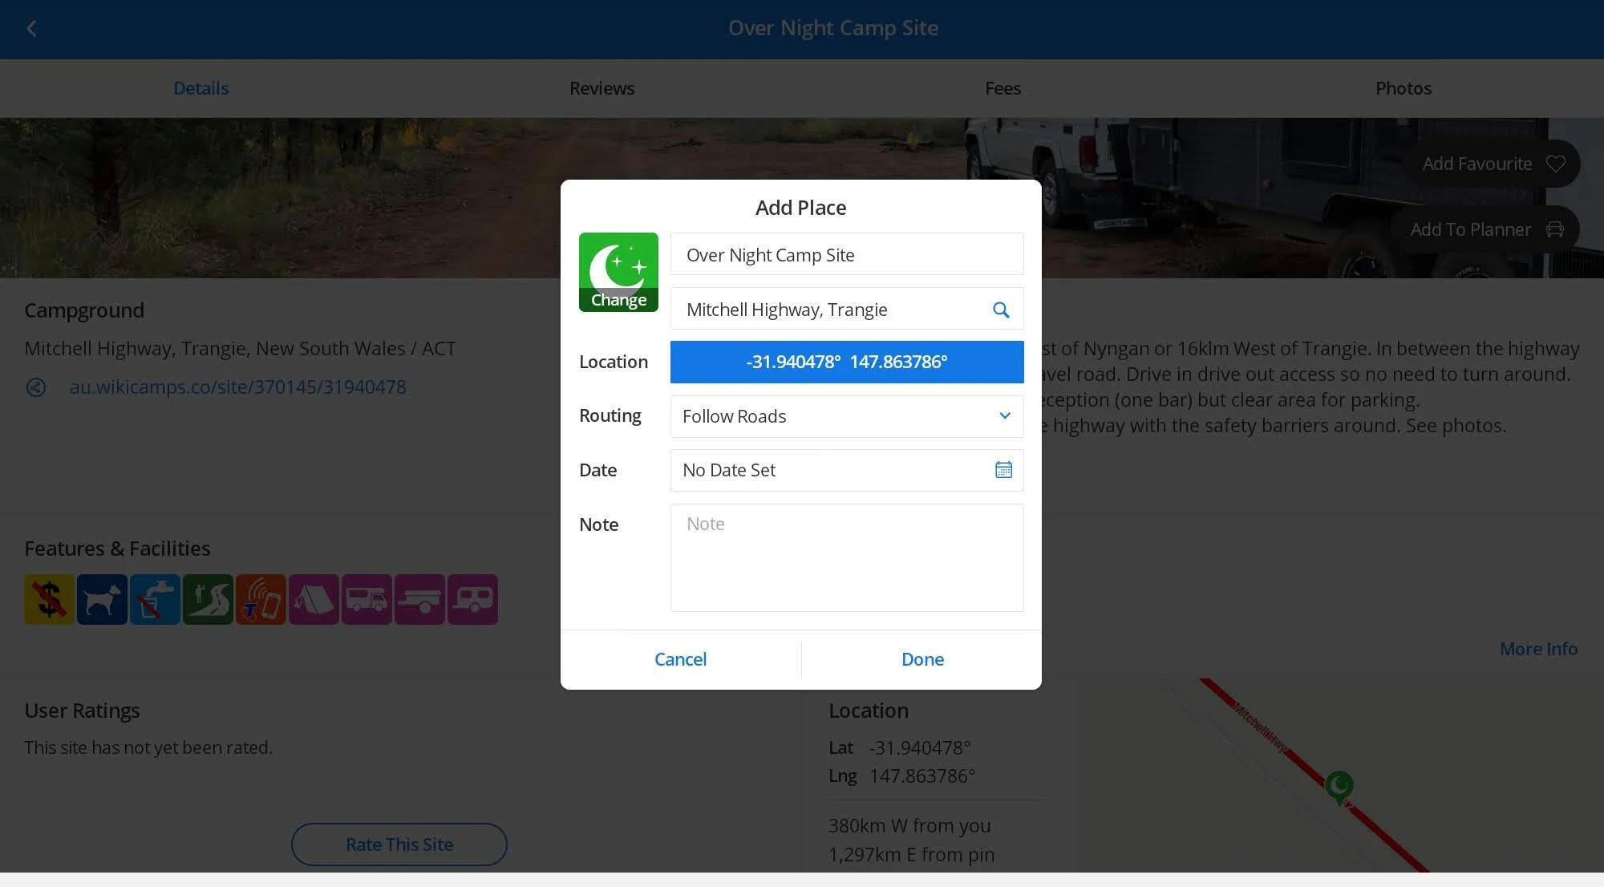Click the Note text area
Image resolution: width=1604 pixels, height=887 pixels.
pos(847,557)
